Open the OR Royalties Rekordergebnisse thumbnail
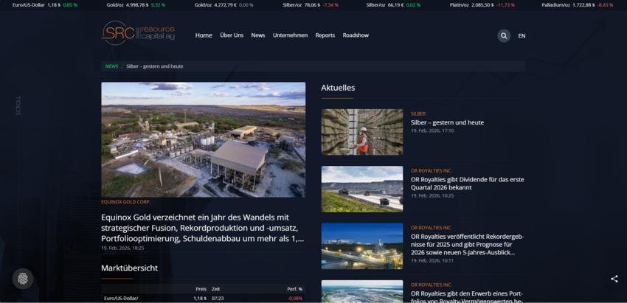627x303 pixels. tap(361, 245)
